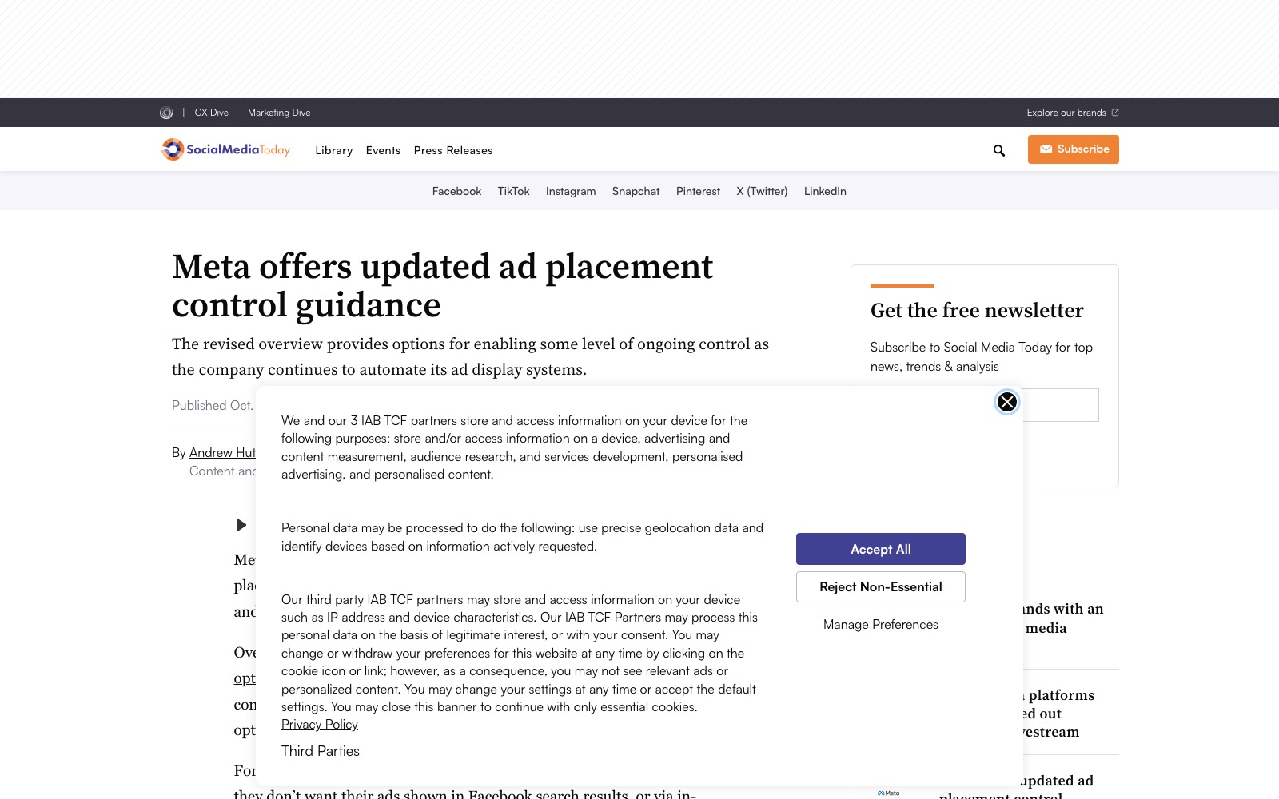Select the Pinterest topic tab
This screenshot has width=1279, height=799.
[699, 191]
